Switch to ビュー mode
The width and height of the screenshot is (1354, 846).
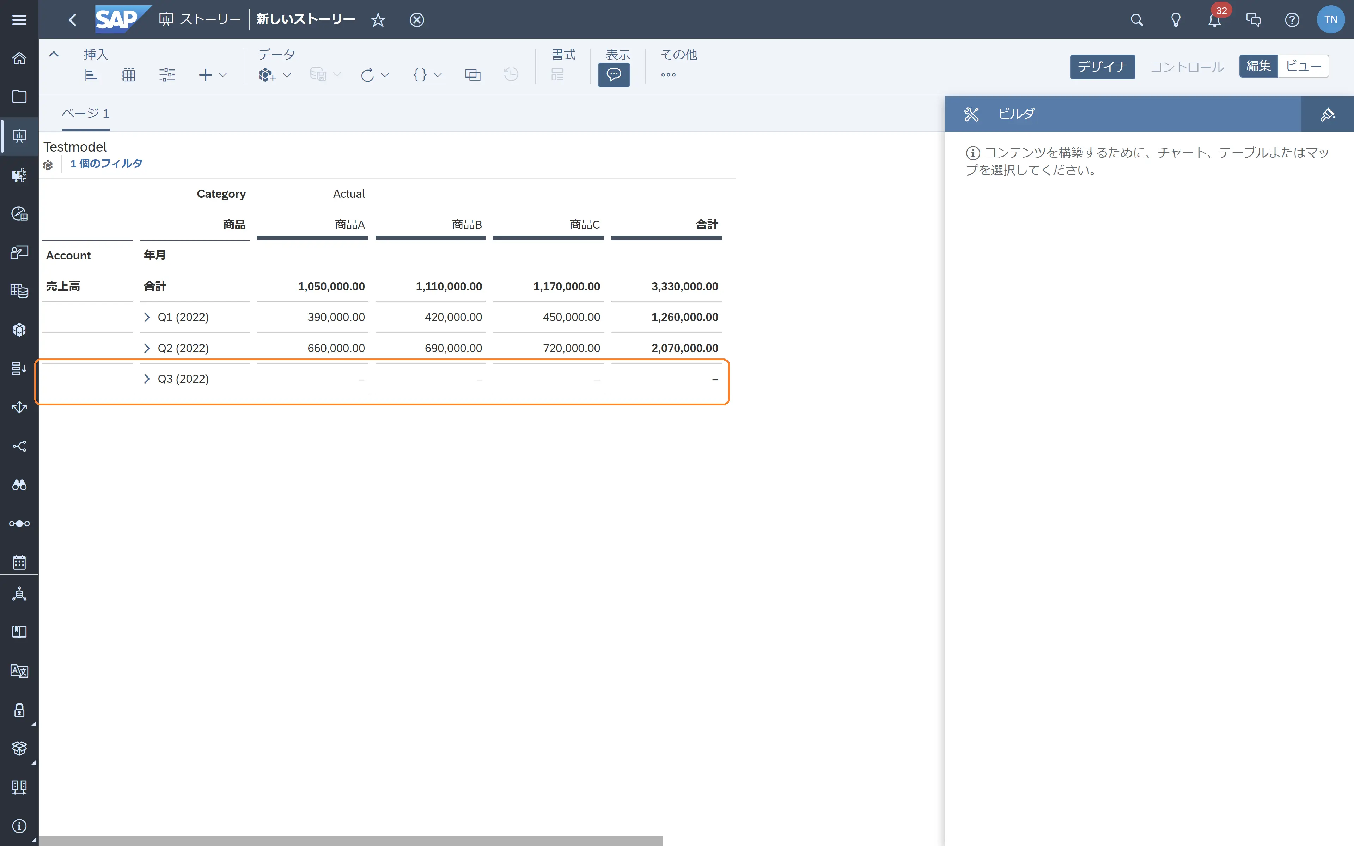pos(1303,66)
